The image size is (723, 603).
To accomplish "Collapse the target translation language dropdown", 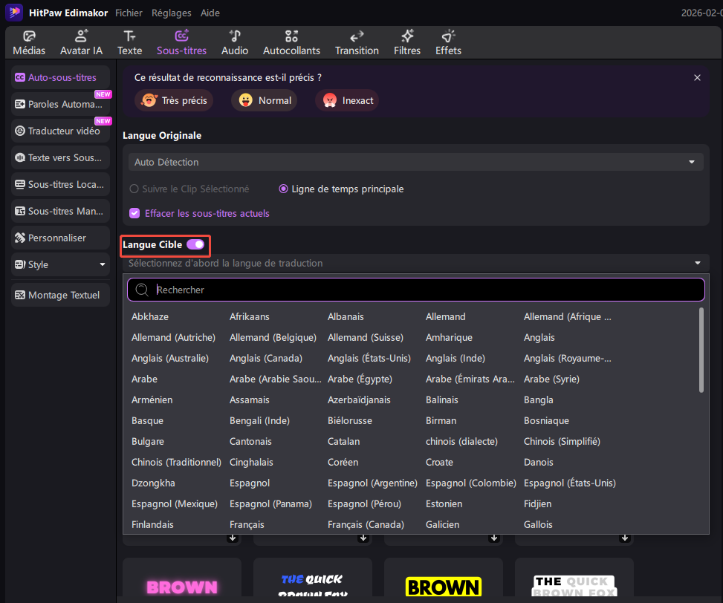I will (697, 263).
